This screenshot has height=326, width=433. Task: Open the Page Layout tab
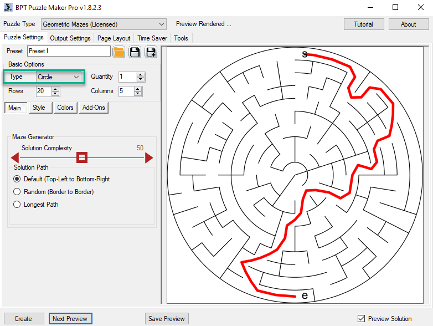pos(114,38)
